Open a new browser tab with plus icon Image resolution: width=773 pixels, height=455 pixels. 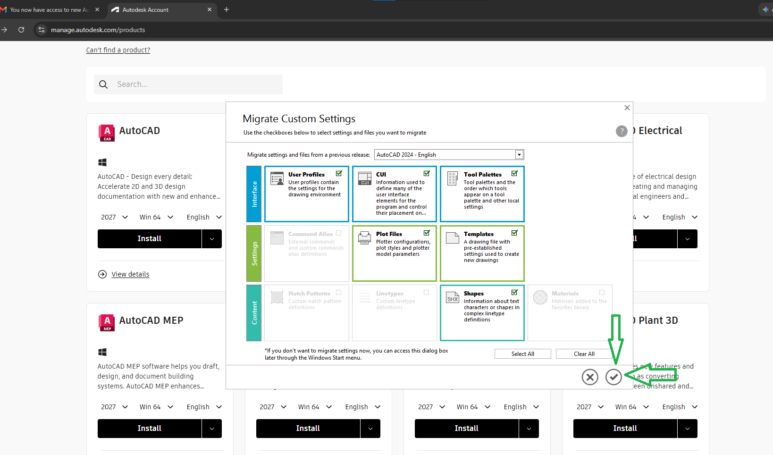point(227,9)
